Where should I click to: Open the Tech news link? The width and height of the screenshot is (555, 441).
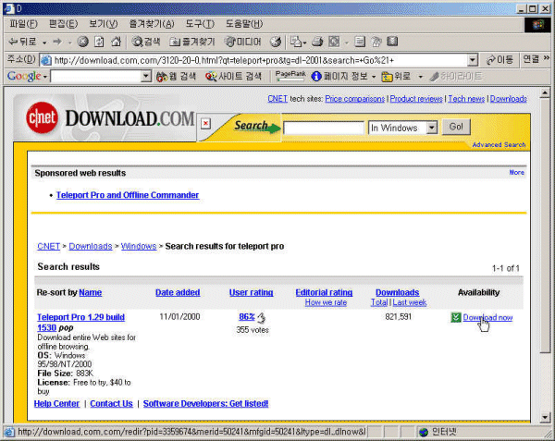point(466,99)
